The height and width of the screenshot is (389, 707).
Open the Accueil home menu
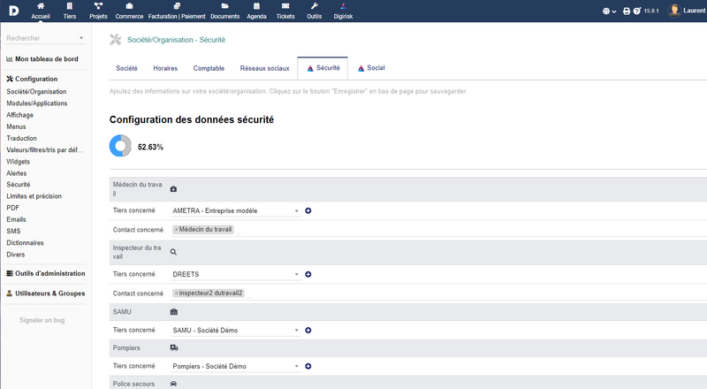pyautogui.click(x=41, y=11)
